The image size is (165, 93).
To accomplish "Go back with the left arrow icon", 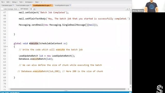I will 42,2.
